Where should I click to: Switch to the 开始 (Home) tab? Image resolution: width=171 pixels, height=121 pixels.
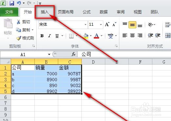(28, 12)
